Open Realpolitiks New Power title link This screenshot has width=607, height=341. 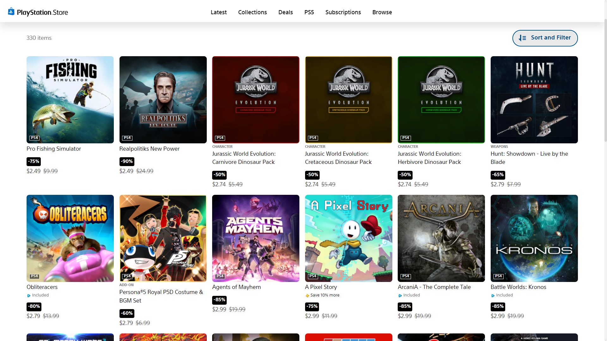pyautogui.click(x=149, y=149)
